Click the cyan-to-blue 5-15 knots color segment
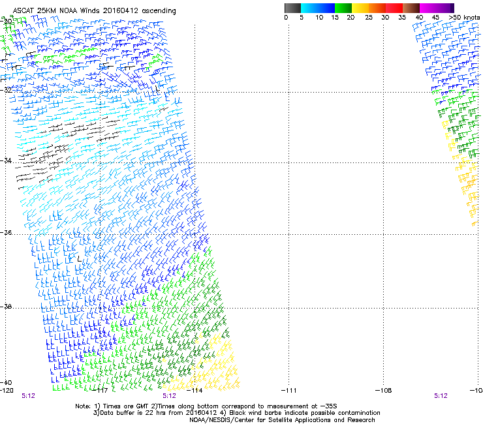Screen dimensions: 483x424 [318, 8]
